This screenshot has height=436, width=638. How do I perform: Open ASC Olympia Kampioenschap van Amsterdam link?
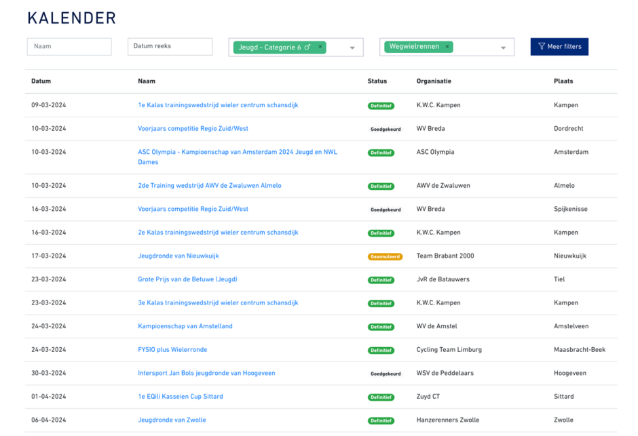[237, 153]
